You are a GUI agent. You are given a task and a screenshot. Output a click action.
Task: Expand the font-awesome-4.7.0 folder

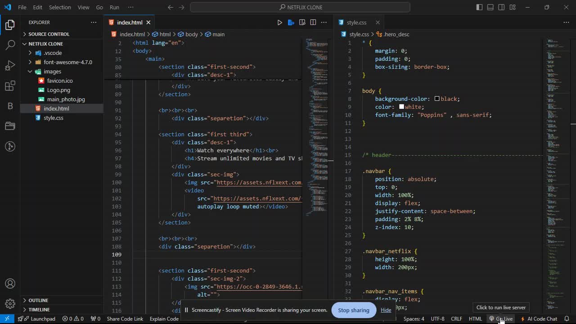[x=67, y=62]
